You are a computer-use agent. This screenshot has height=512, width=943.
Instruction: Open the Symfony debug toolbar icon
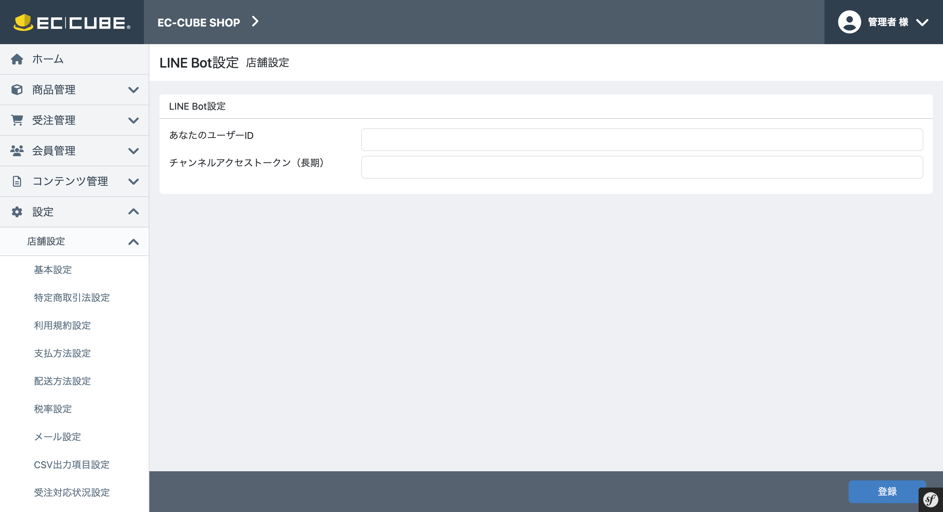click(930, 500)
